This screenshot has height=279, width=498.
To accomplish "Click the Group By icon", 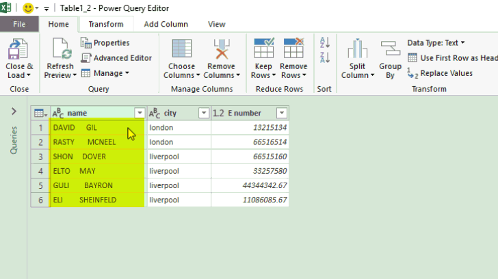I will tap(391, 49).
